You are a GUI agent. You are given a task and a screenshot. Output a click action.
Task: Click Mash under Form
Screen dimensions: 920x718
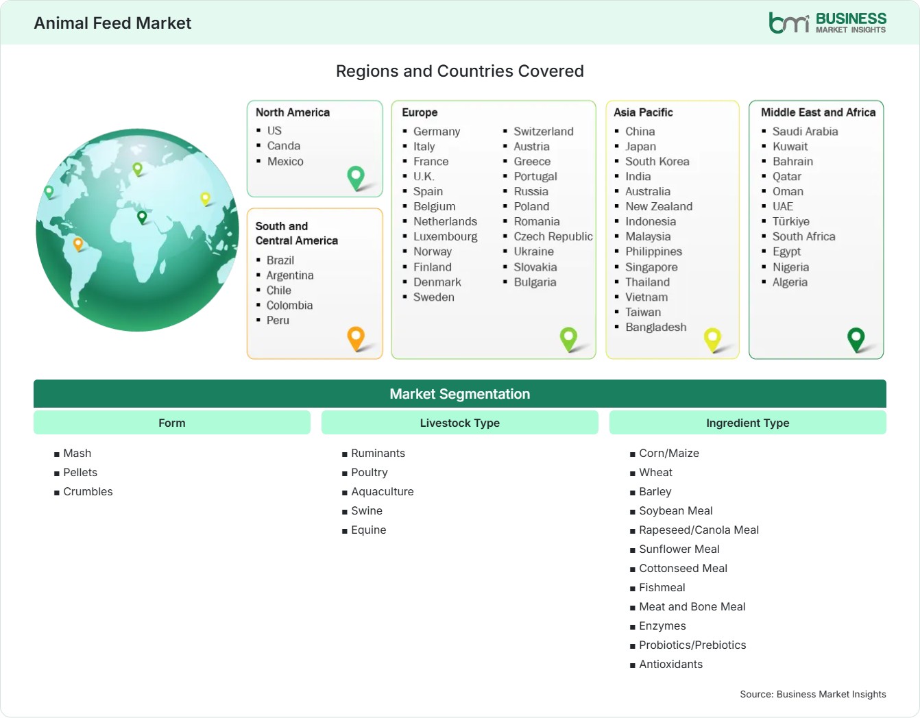(77, 454)
